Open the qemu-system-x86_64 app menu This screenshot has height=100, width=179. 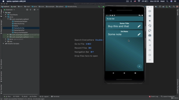(16, 1)
